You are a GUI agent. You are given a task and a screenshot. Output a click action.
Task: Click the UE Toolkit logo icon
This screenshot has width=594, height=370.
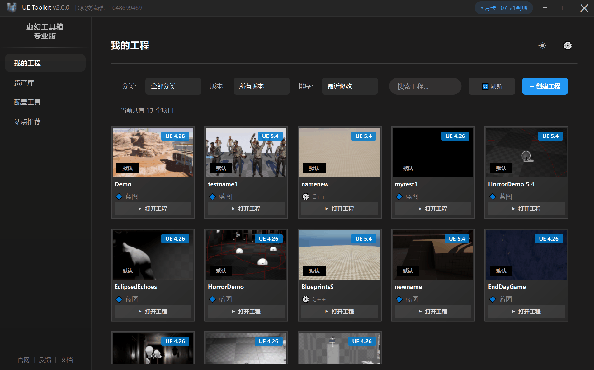pyautogui.click(x=12, y=7)
